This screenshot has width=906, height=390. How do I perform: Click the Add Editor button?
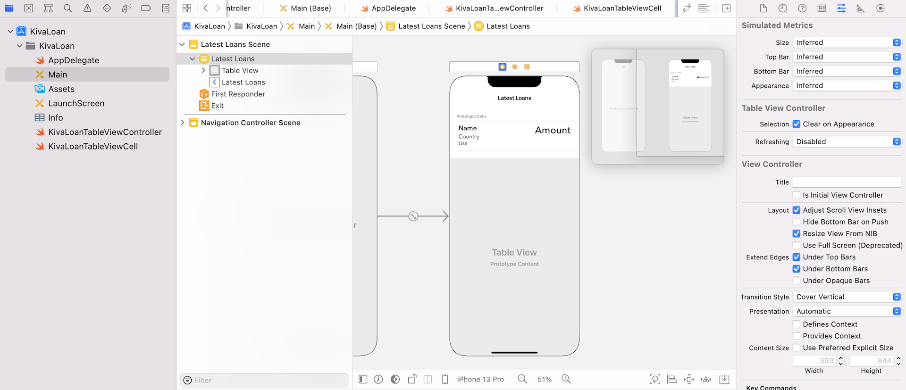726,8
